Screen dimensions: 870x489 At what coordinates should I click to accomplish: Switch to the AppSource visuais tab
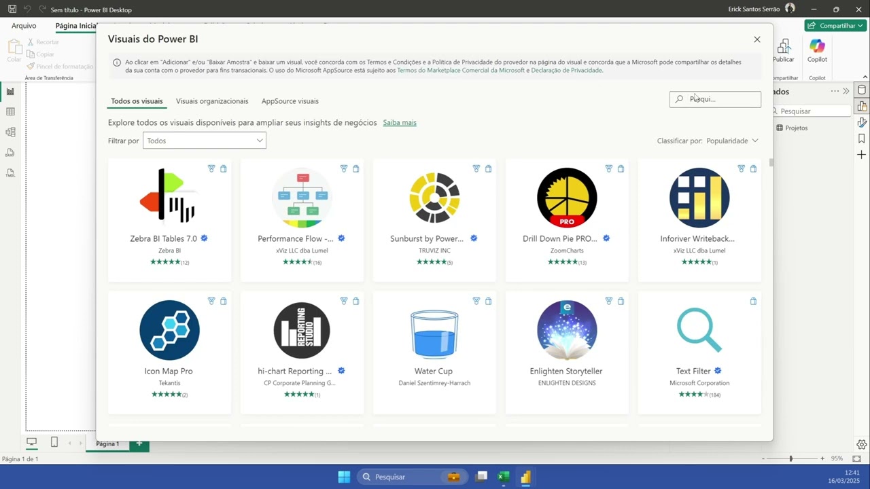[290, 101]
